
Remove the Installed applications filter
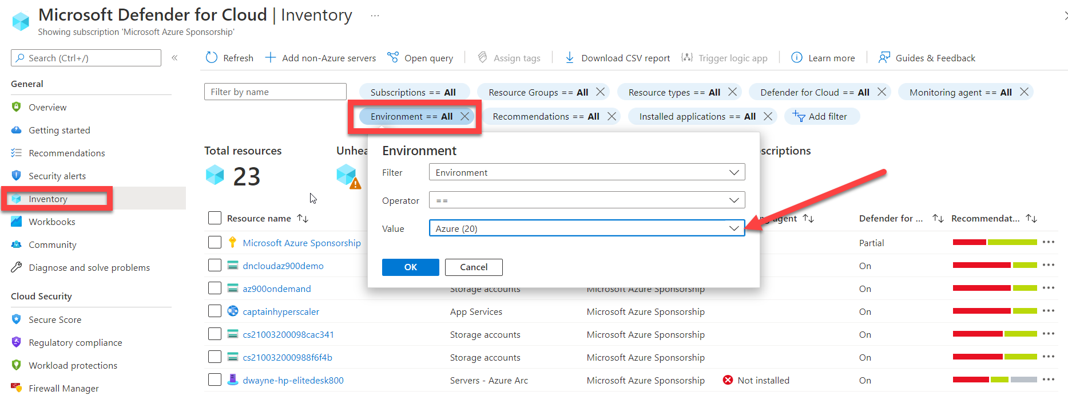pos(768,116)
